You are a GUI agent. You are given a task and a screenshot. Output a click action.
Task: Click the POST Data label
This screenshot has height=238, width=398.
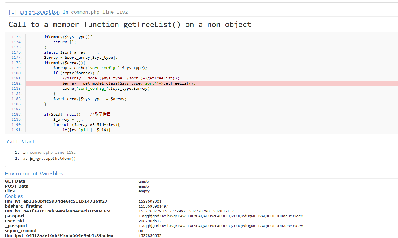[16, 186]
